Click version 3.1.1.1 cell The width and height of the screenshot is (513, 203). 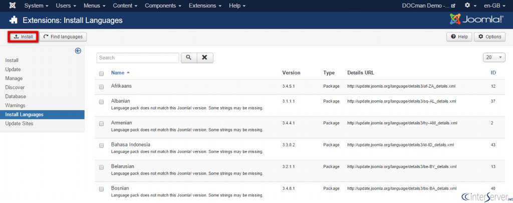click(x=289, y=101)
